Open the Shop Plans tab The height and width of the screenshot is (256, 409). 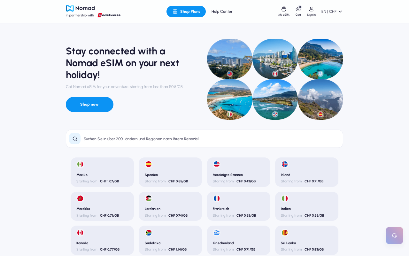coord(186,12)
